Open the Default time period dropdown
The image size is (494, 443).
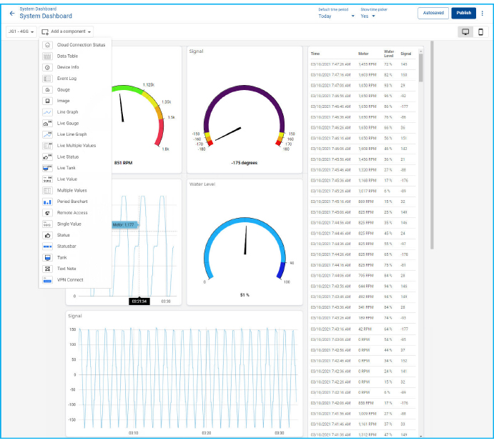336,16
